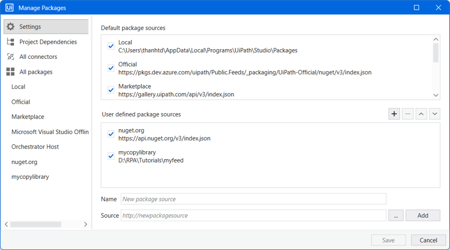This screenshot has width=450, height=250.
Task: Toggle the mycopylibrary source checkbox
Action: (111, 156)
